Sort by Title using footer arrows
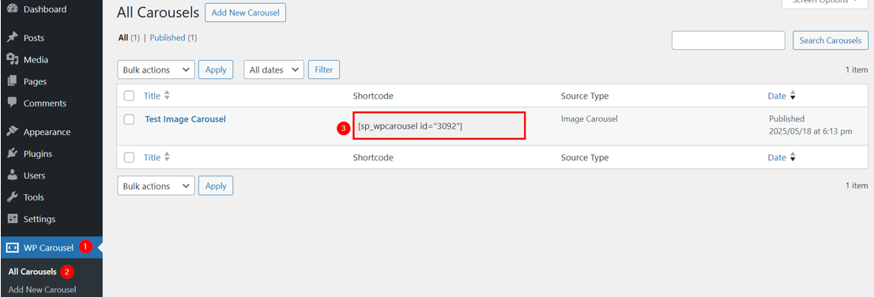Screen dimensions: 874x297 tap(167, 158)
